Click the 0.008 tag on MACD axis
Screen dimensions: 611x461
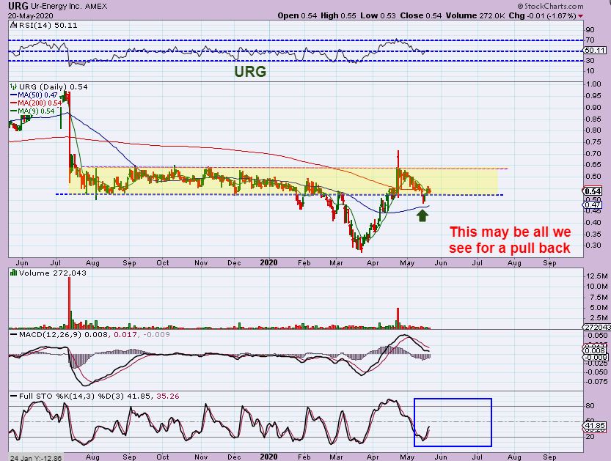click(x=596, y=351)
